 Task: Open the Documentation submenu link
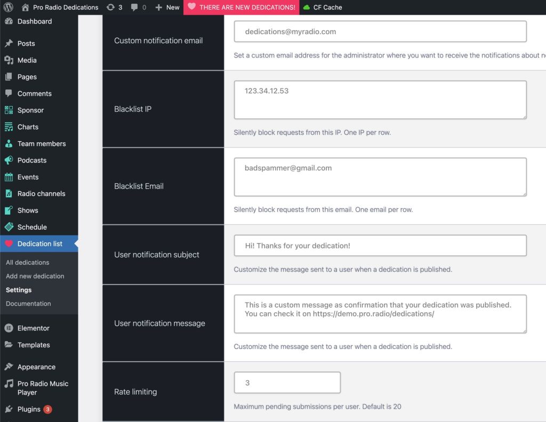[28, 304]
